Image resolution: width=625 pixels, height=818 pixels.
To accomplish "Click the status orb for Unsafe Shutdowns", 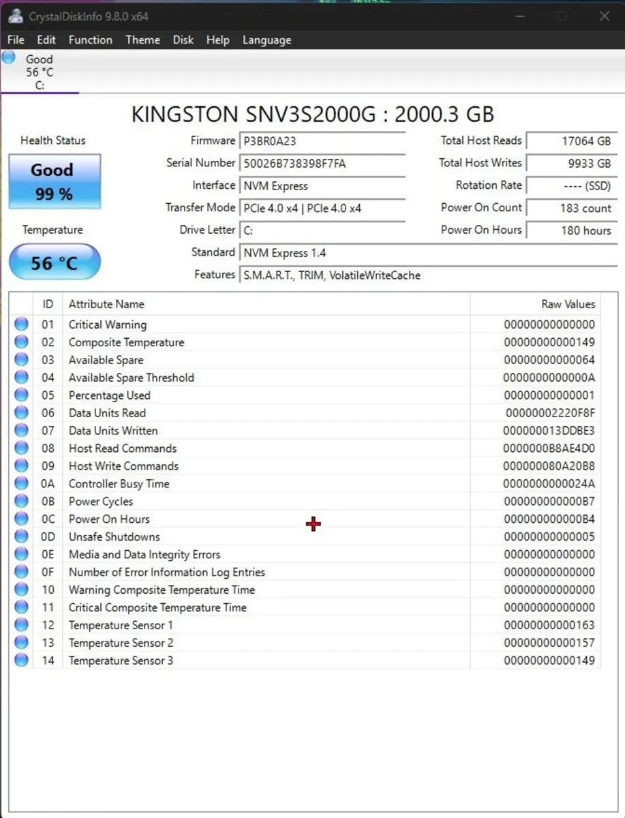I will point(22,537).
